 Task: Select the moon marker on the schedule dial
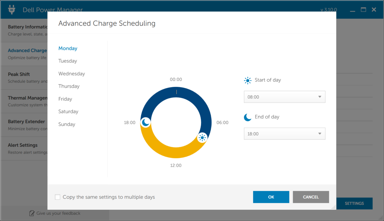[146, 122]
